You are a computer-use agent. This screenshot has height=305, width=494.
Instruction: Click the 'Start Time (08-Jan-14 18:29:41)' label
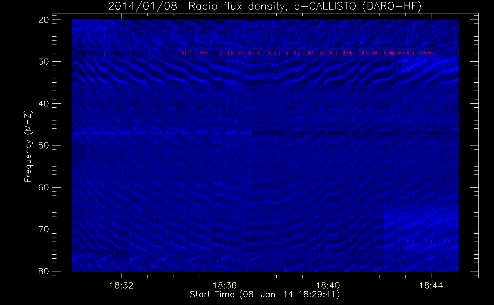point(265,295)
